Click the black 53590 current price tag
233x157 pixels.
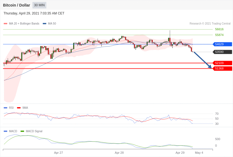click(x=223, y=52)
